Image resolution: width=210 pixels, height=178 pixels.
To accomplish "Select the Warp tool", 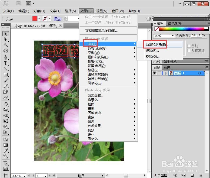I will [5, 115].
